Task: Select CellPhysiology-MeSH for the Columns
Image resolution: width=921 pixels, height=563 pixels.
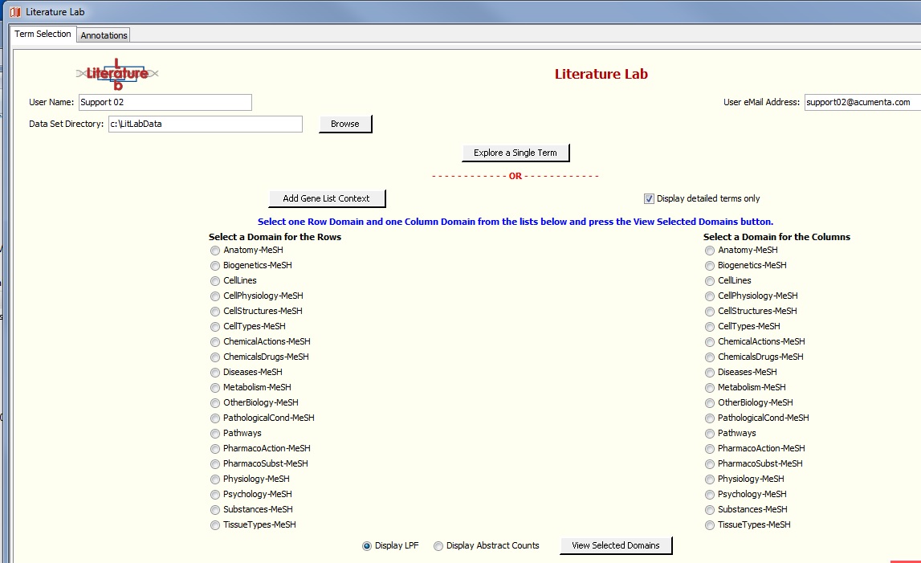Action: (x=710, y=296)
